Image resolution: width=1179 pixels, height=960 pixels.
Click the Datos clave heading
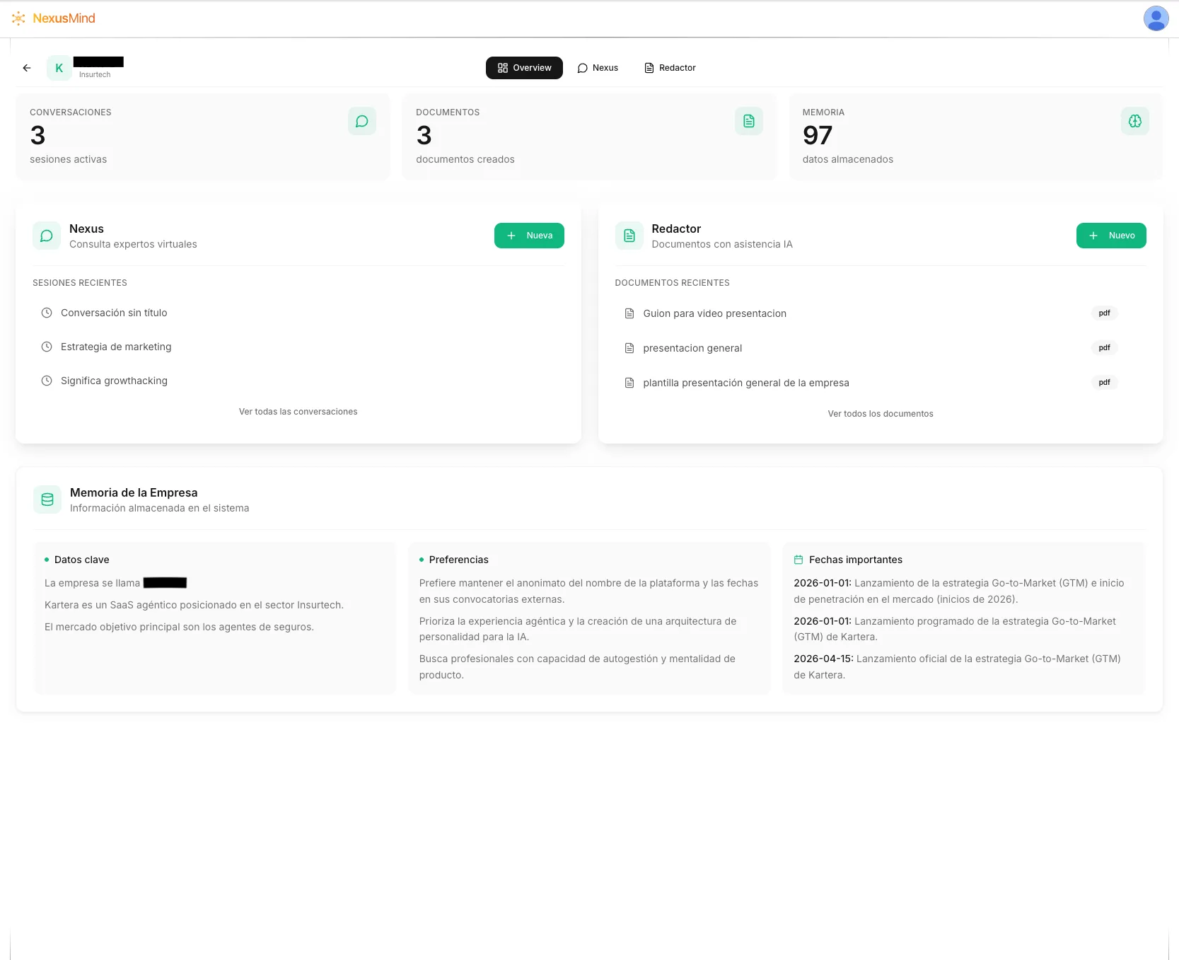[81, 560]
